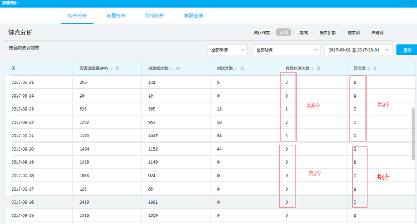Image resolution: width=417 pixels, height=224 pixels.
Task: Switch statistics dimension to 搜索引擎
Action: [x=328, y=32]
